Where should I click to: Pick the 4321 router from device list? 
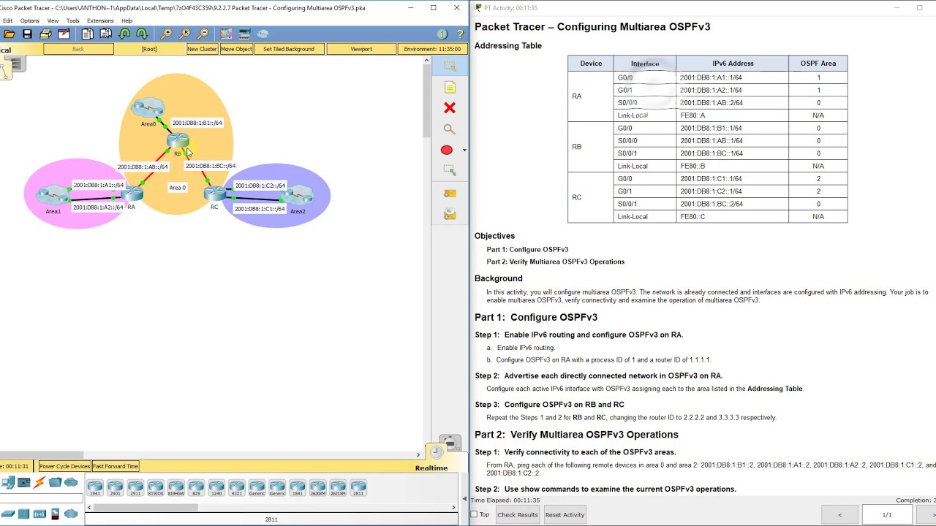click(x=236, y=488)
